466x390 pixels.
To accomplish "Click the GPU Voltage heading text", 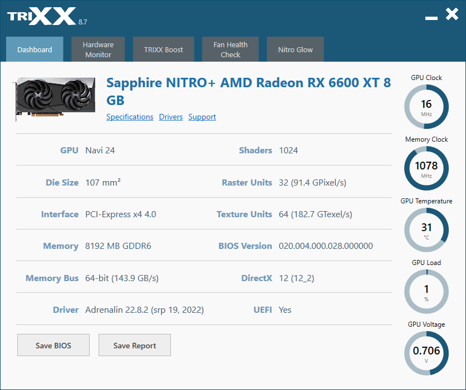I will tap(426, 324).
